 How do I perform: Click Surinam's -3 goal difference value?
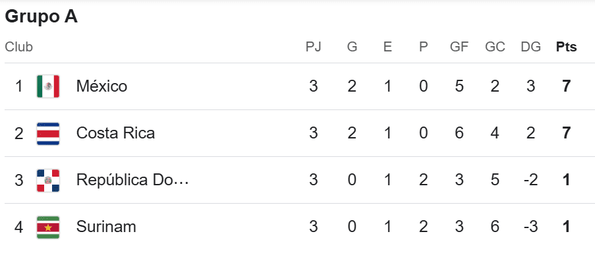pos(530,227)
